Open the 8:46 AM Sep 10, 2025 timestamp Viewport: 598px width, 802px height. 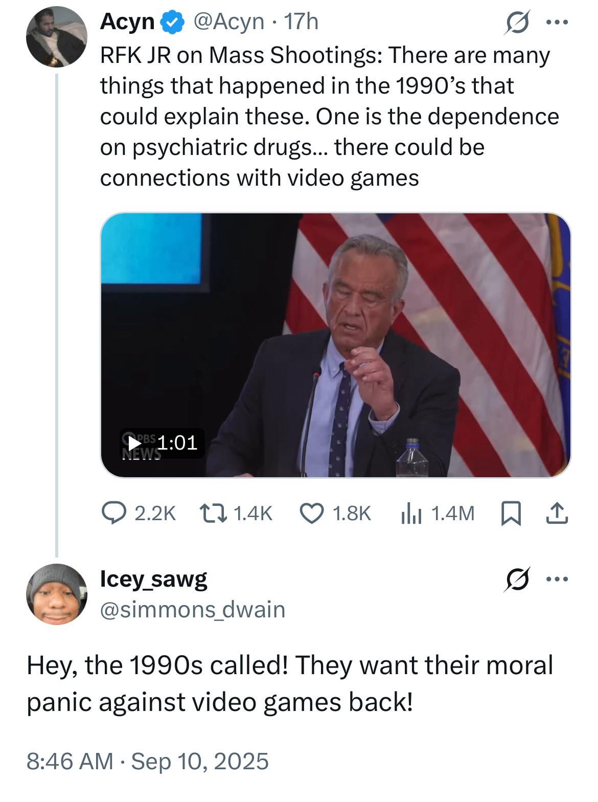point(148,761)
